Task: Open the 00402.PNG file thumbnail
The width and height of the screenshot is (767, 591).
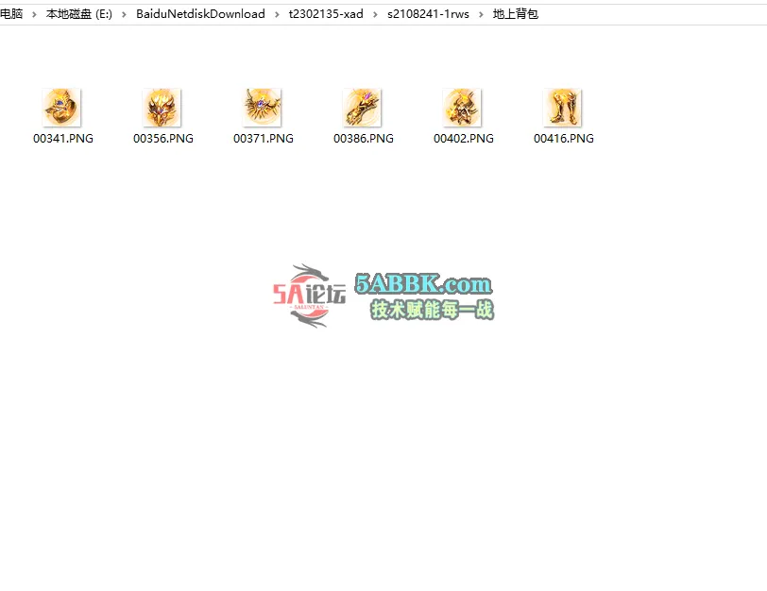Action: pyautogui.click(x=463, y=107)
